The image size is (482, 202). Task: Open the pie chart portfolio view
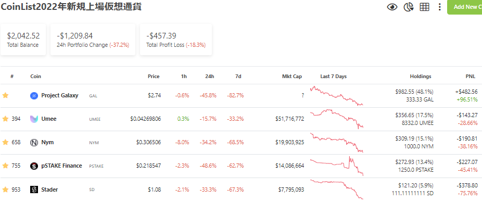[408, 7]
